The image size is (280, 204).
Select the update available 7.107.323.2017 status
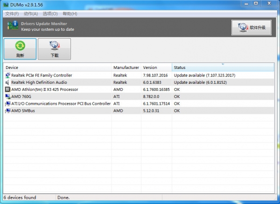tap(204, 75)
